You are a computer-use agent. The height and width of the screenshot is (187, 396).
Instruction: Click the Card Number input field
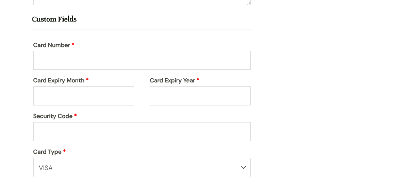(142, 60)
